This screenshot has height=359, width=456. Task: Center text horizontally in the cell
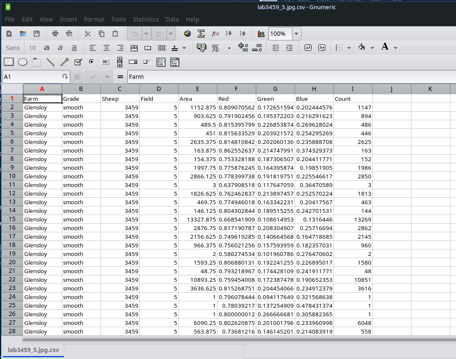pyautogui.click(x=107, y=48)
